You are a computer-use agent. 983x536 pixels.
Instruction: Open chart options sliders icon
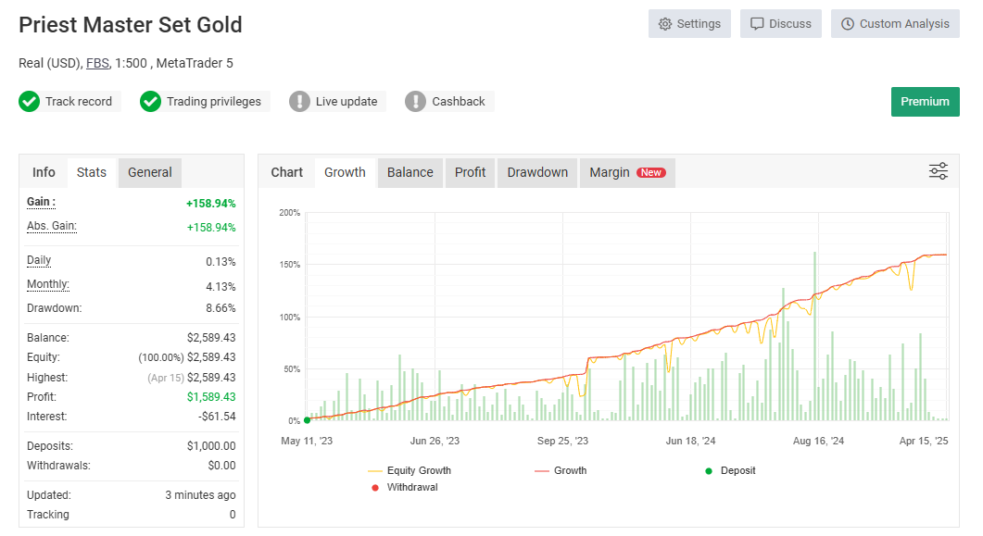click(x=938, y=171)
